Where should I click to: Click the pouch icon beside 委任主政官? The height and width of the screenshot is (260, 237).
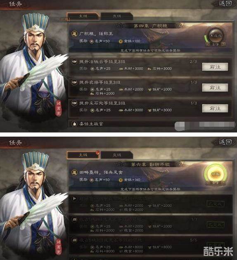click(74, 124)
